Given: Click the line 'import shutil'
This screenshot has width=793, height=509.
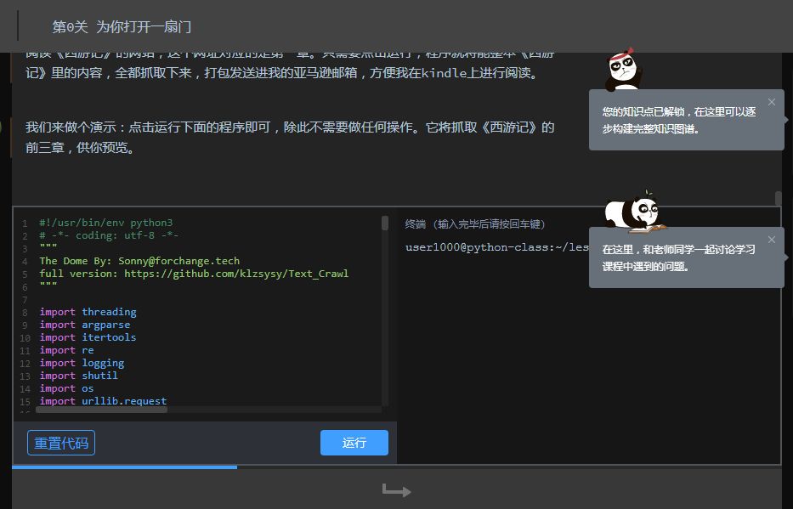Looking at the screenshot, I should [x=79, y=376].
